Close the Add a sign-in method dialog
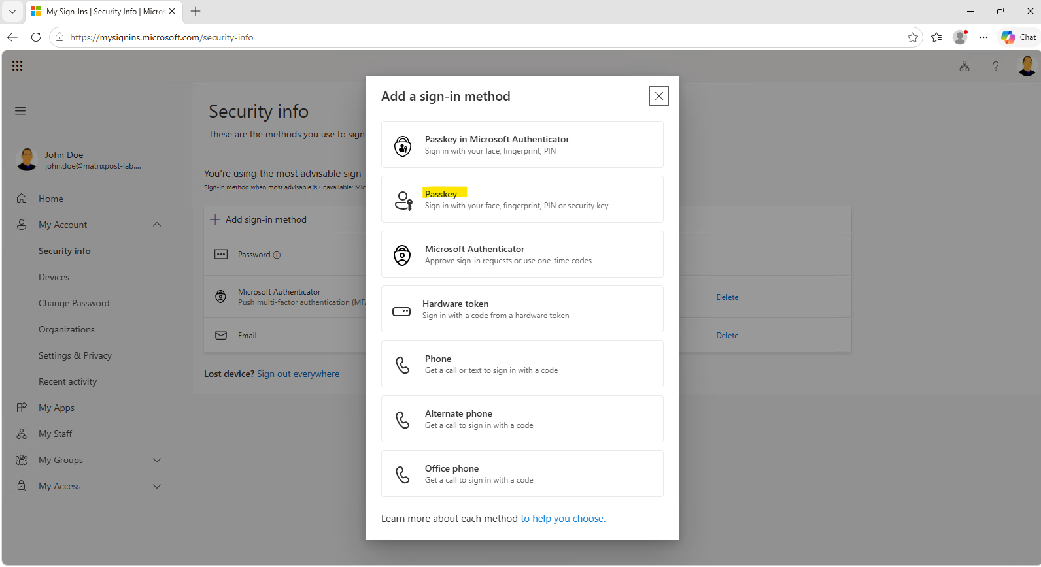 point(658,96)
